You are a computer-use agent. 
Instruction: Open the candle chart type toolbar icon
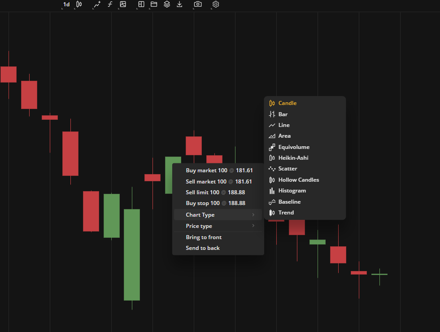(79, 4)
